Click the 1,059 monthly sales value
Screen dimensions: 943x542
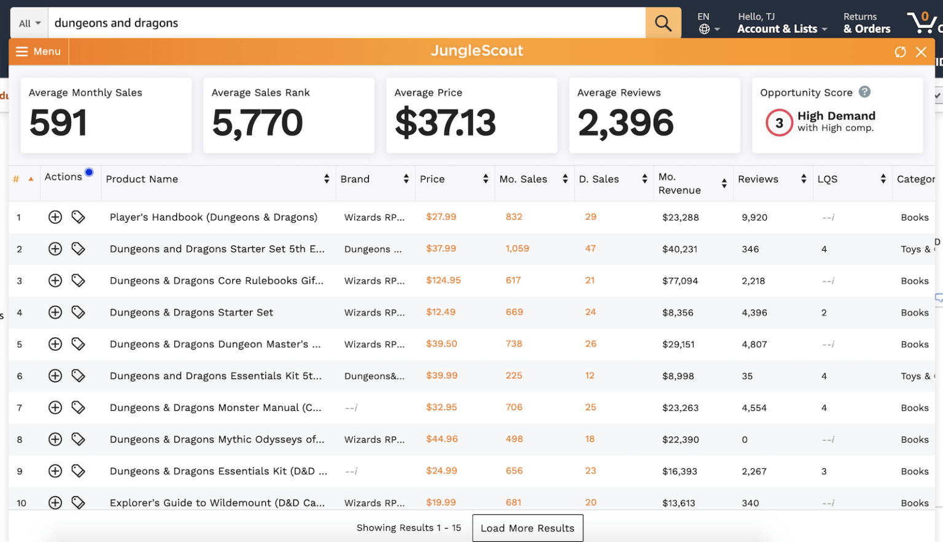click(x=517, y=248)
